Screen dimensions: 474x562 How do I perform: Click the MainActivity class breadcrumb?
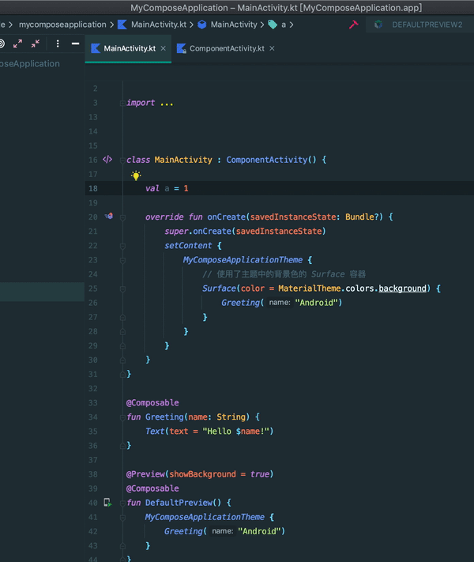(234, 25)
